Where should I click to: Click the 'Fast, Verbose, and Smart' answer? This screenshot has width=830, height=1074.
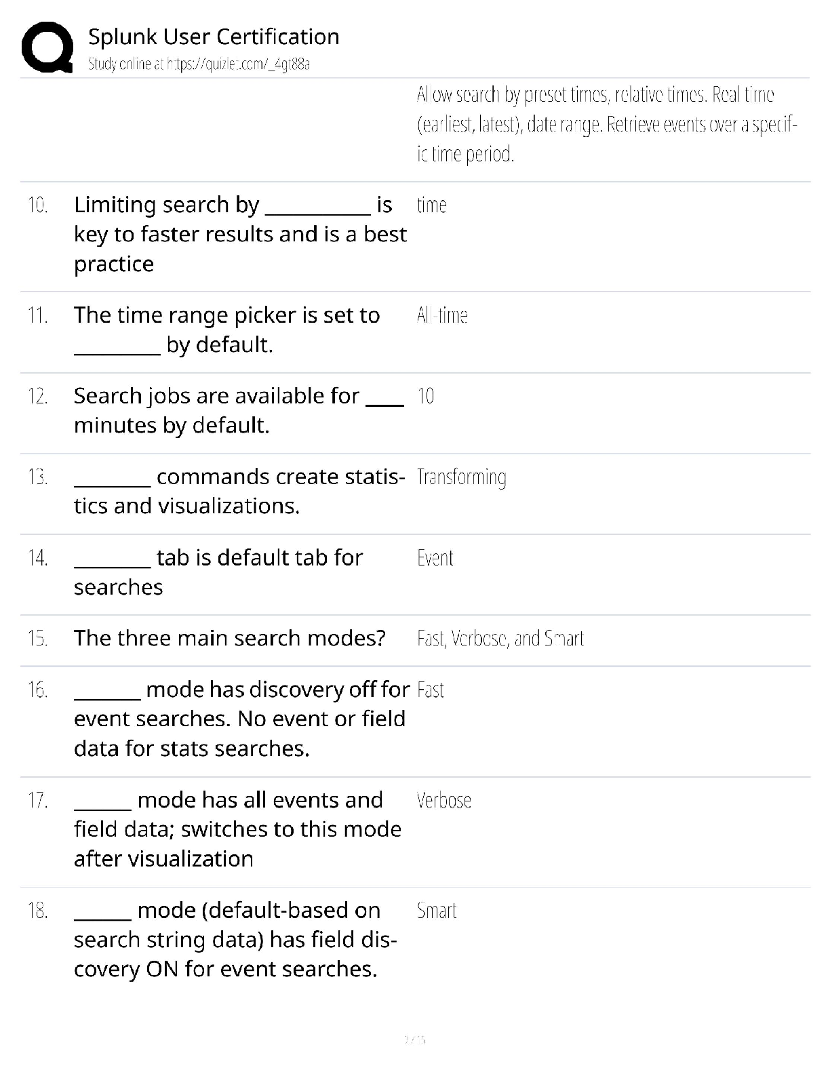500,639
